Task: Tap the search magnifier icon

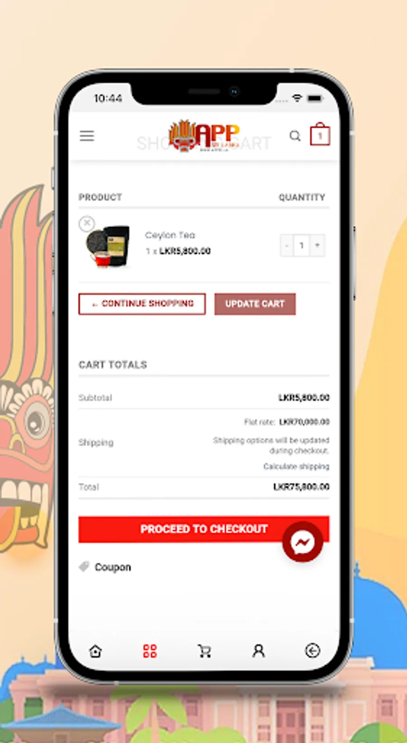Action: 295,136
